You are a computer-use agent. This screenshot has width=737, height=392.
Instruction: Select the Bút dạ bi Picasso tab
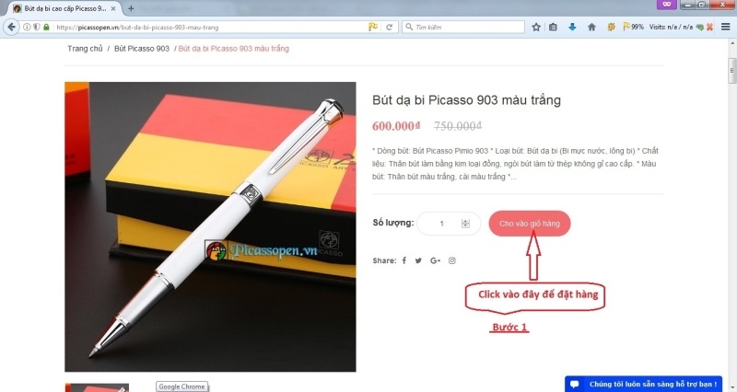pos(64,8)
